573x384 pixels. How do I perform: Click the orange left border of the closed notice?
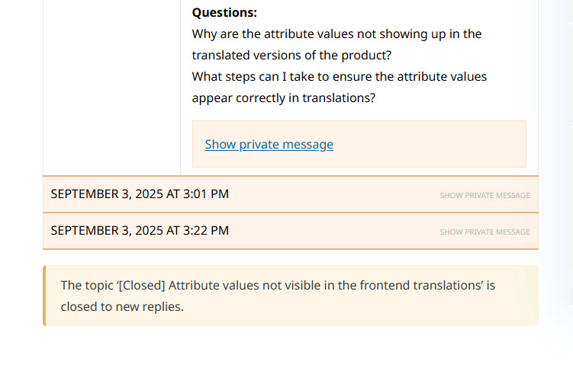click(44, 296)
